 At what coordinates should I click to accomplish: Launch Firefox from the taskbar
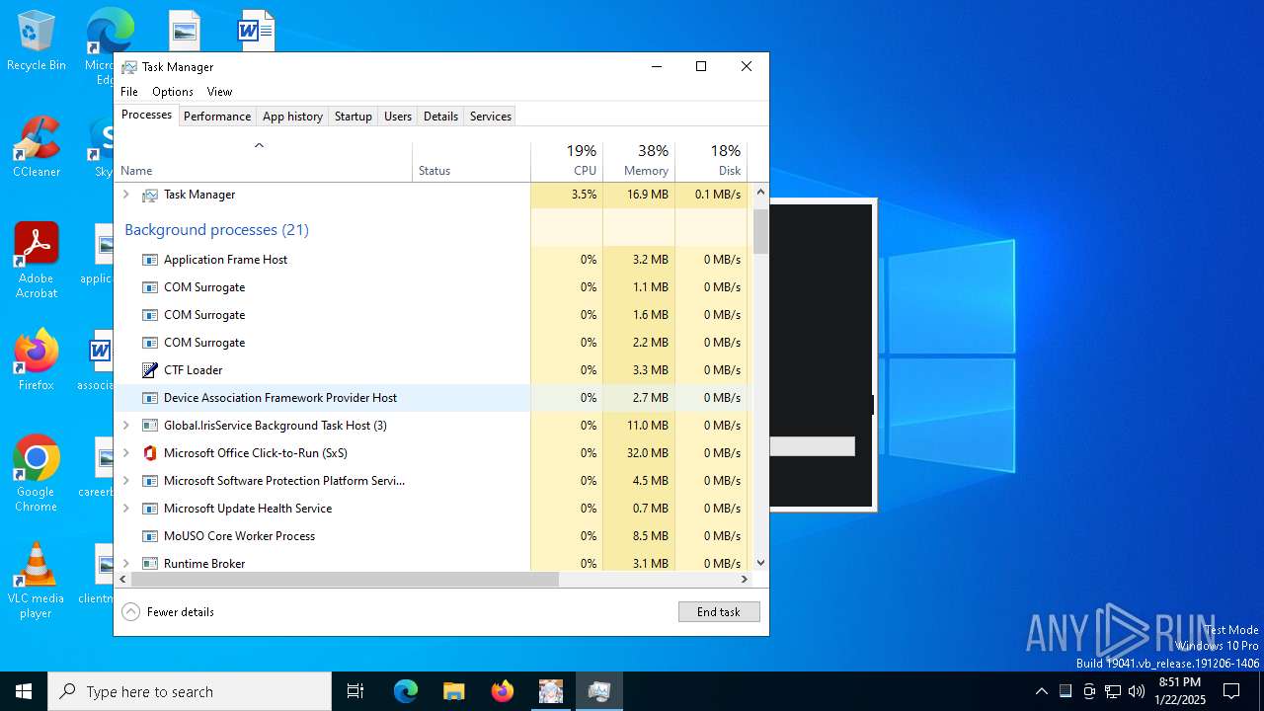point(503,691)
